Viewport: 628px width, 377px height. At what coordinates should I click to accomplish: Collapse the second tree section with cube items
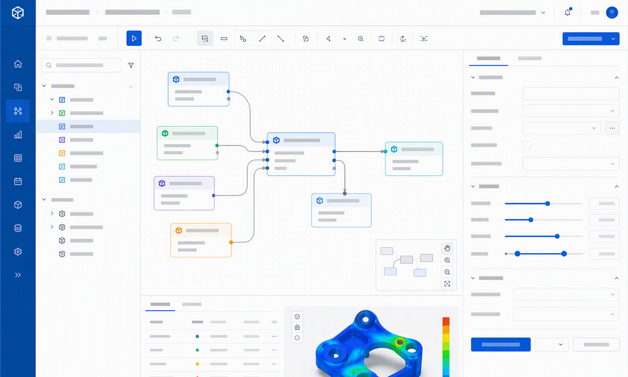(x=44, y=200)
